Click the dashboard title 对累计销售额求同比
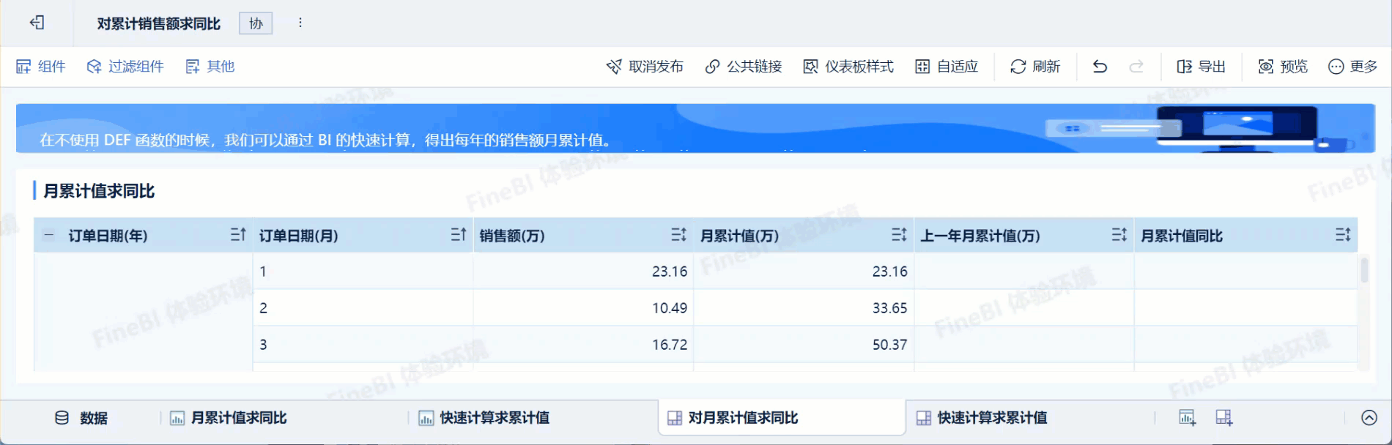The width and height of the screenshot is (1392, 445). point(159,23)
